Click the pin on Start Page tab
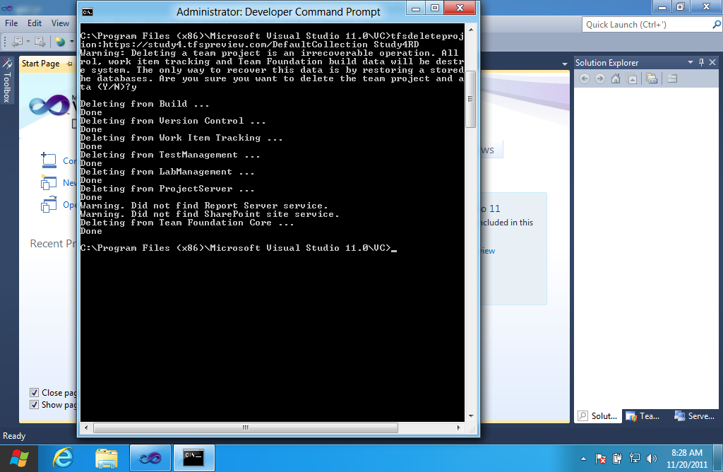Image resolution: width=723 pixels, height=472 pixels. (x=69, y=64)
